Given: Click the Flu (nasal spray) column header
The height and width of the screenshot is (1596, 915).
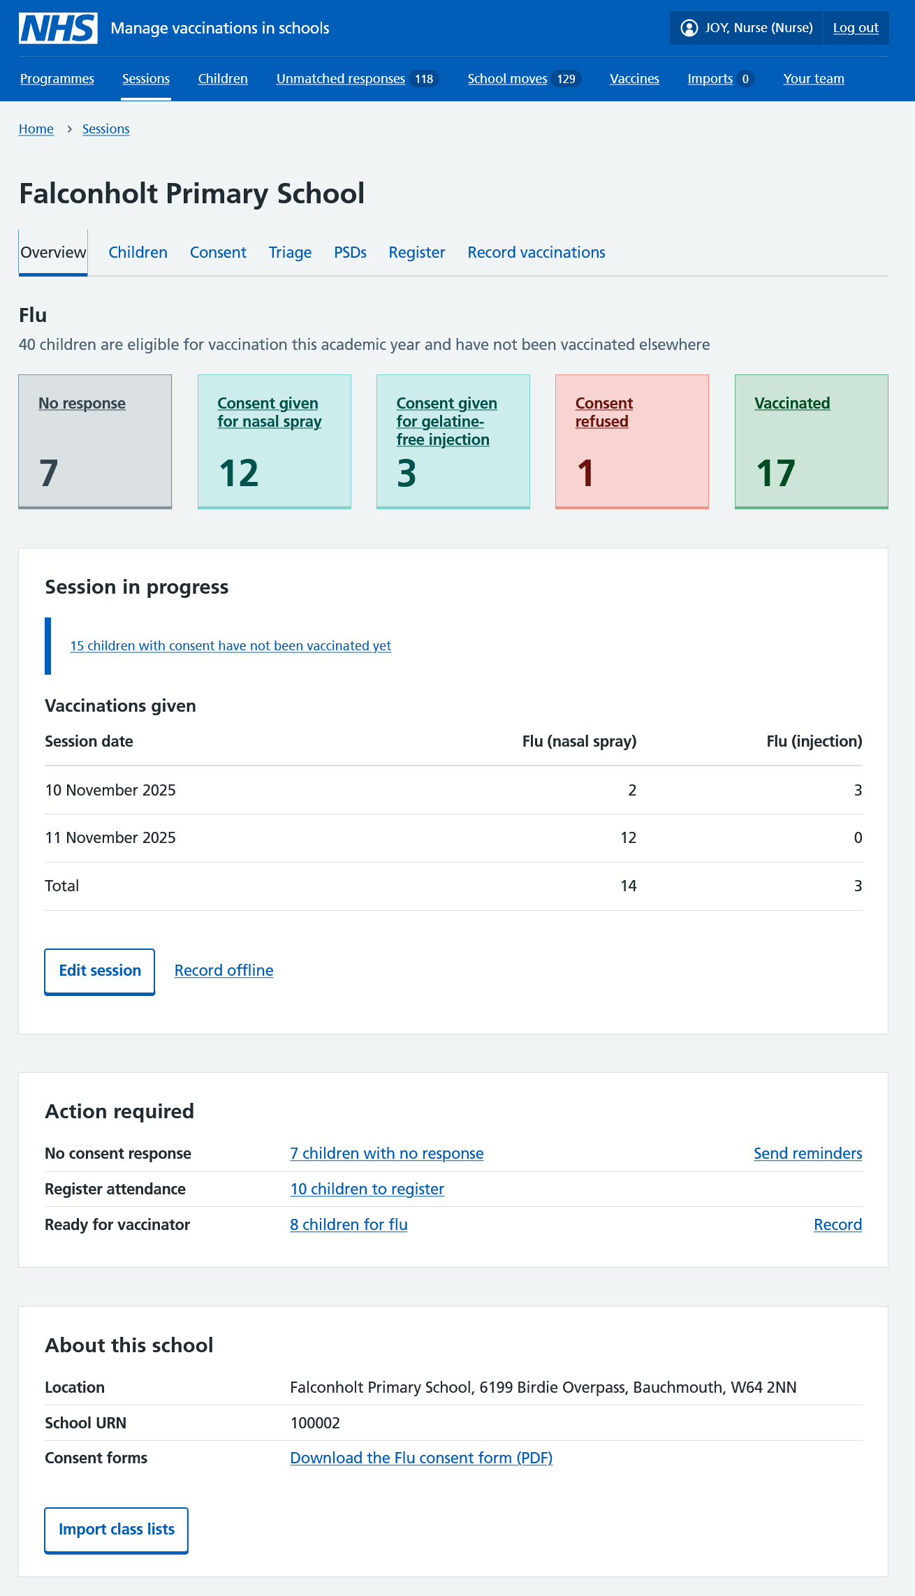Looking at the screenshot, I should tap(580, 741).
